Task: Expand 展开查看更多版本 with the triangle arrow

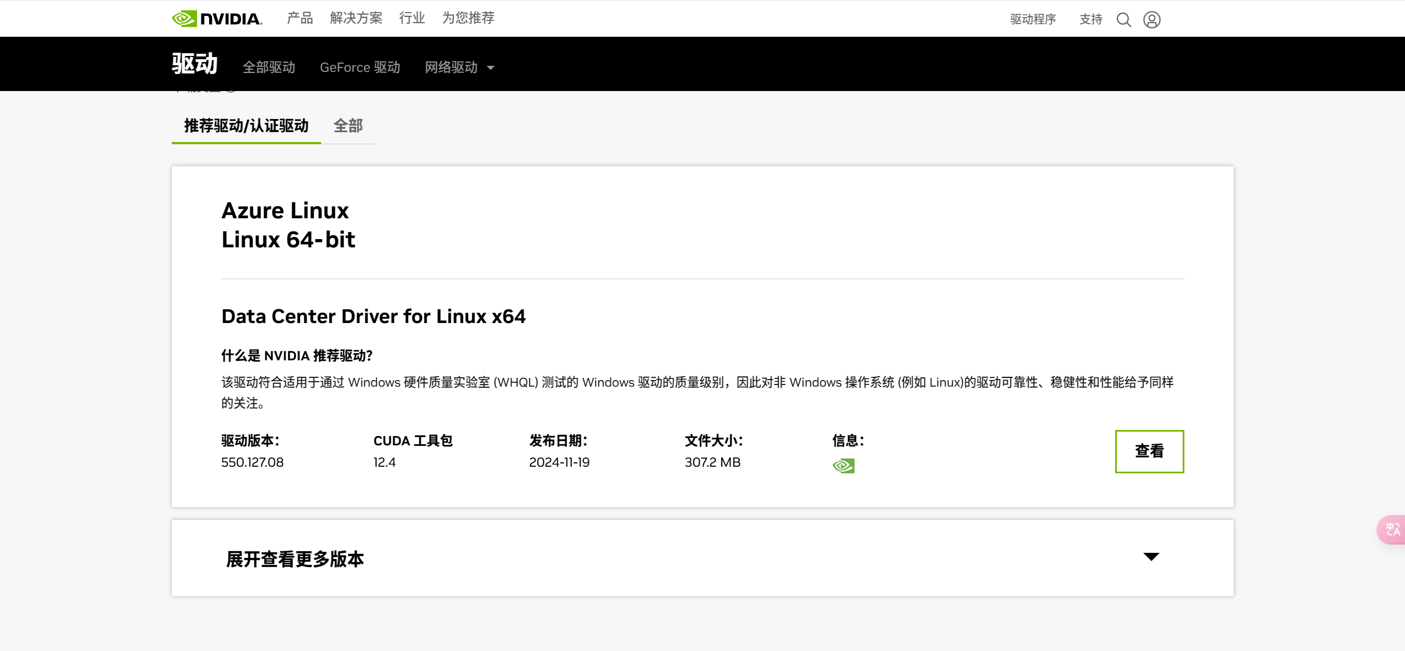Action: pos(1151,557)
